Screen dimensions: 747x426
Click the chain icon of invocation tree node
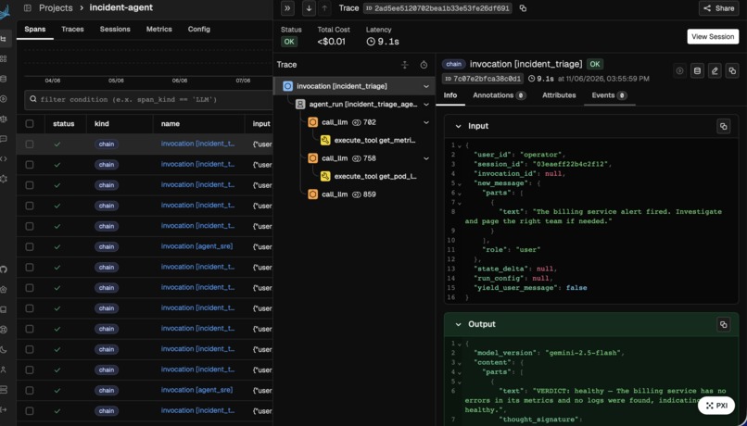pos(287,86)
